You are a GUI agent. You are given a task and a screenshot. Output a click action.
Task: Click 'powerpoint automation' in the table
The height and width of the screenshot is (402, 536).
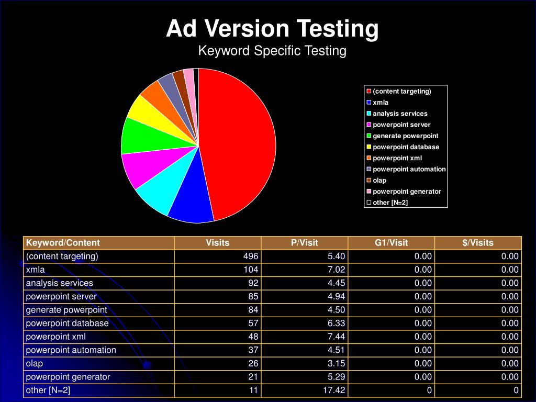71,350
